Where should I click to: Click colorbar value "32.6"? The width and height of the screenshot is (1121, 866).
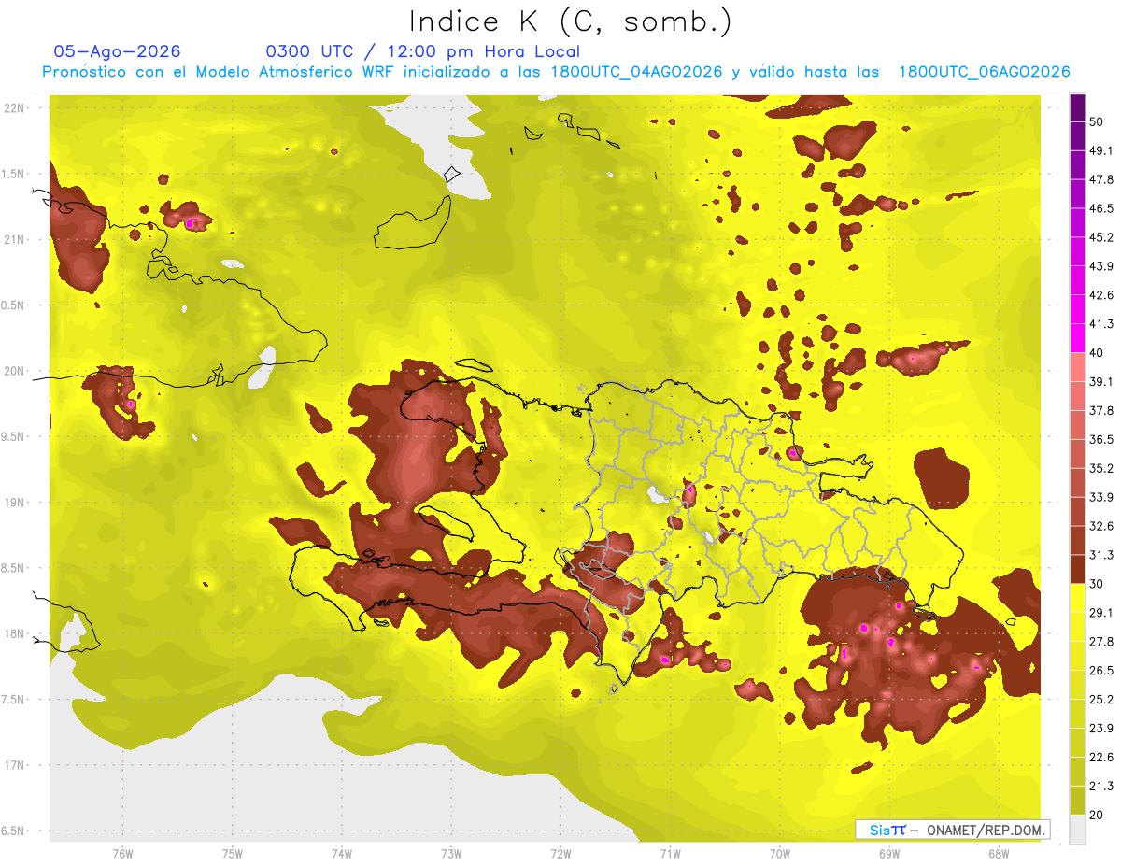tap(1100, 526)
